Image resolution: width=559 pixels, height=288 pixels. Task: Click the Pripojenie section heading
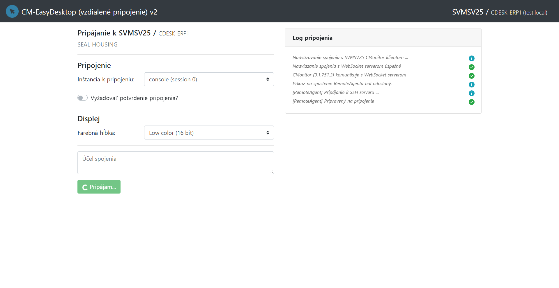click(x=94, y=65)
